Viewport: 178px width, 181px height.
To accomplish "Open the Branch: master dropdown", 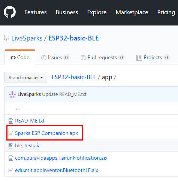I will point(26,77).
